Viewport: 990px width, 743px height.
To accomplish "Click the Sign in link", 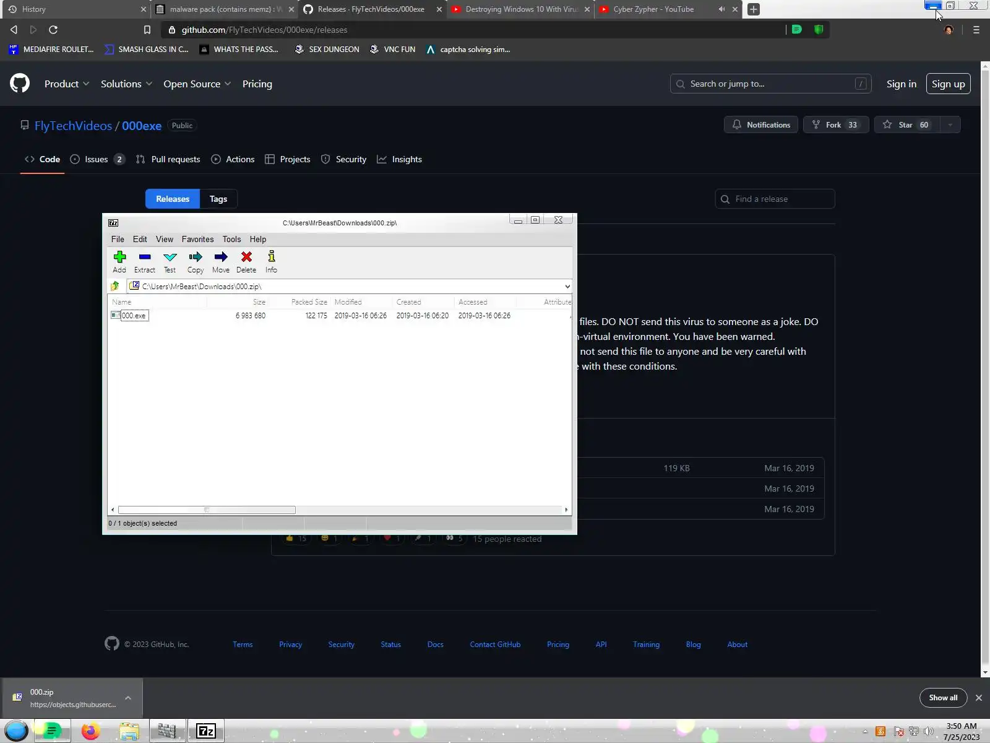I will pyautogui.click(x=901, y=84).
